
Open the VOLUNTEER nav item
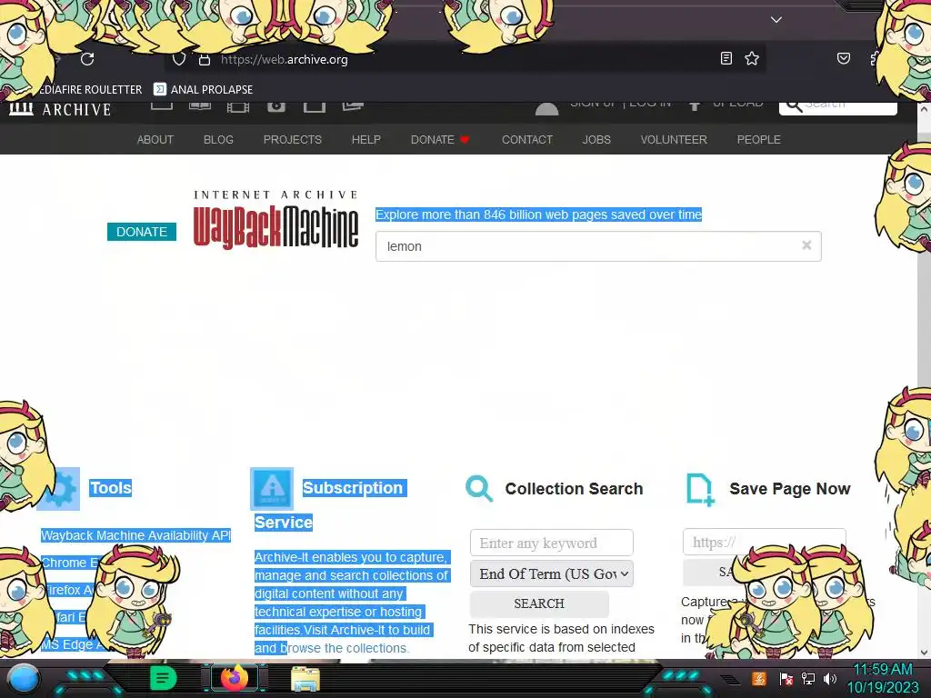point(674,139)
